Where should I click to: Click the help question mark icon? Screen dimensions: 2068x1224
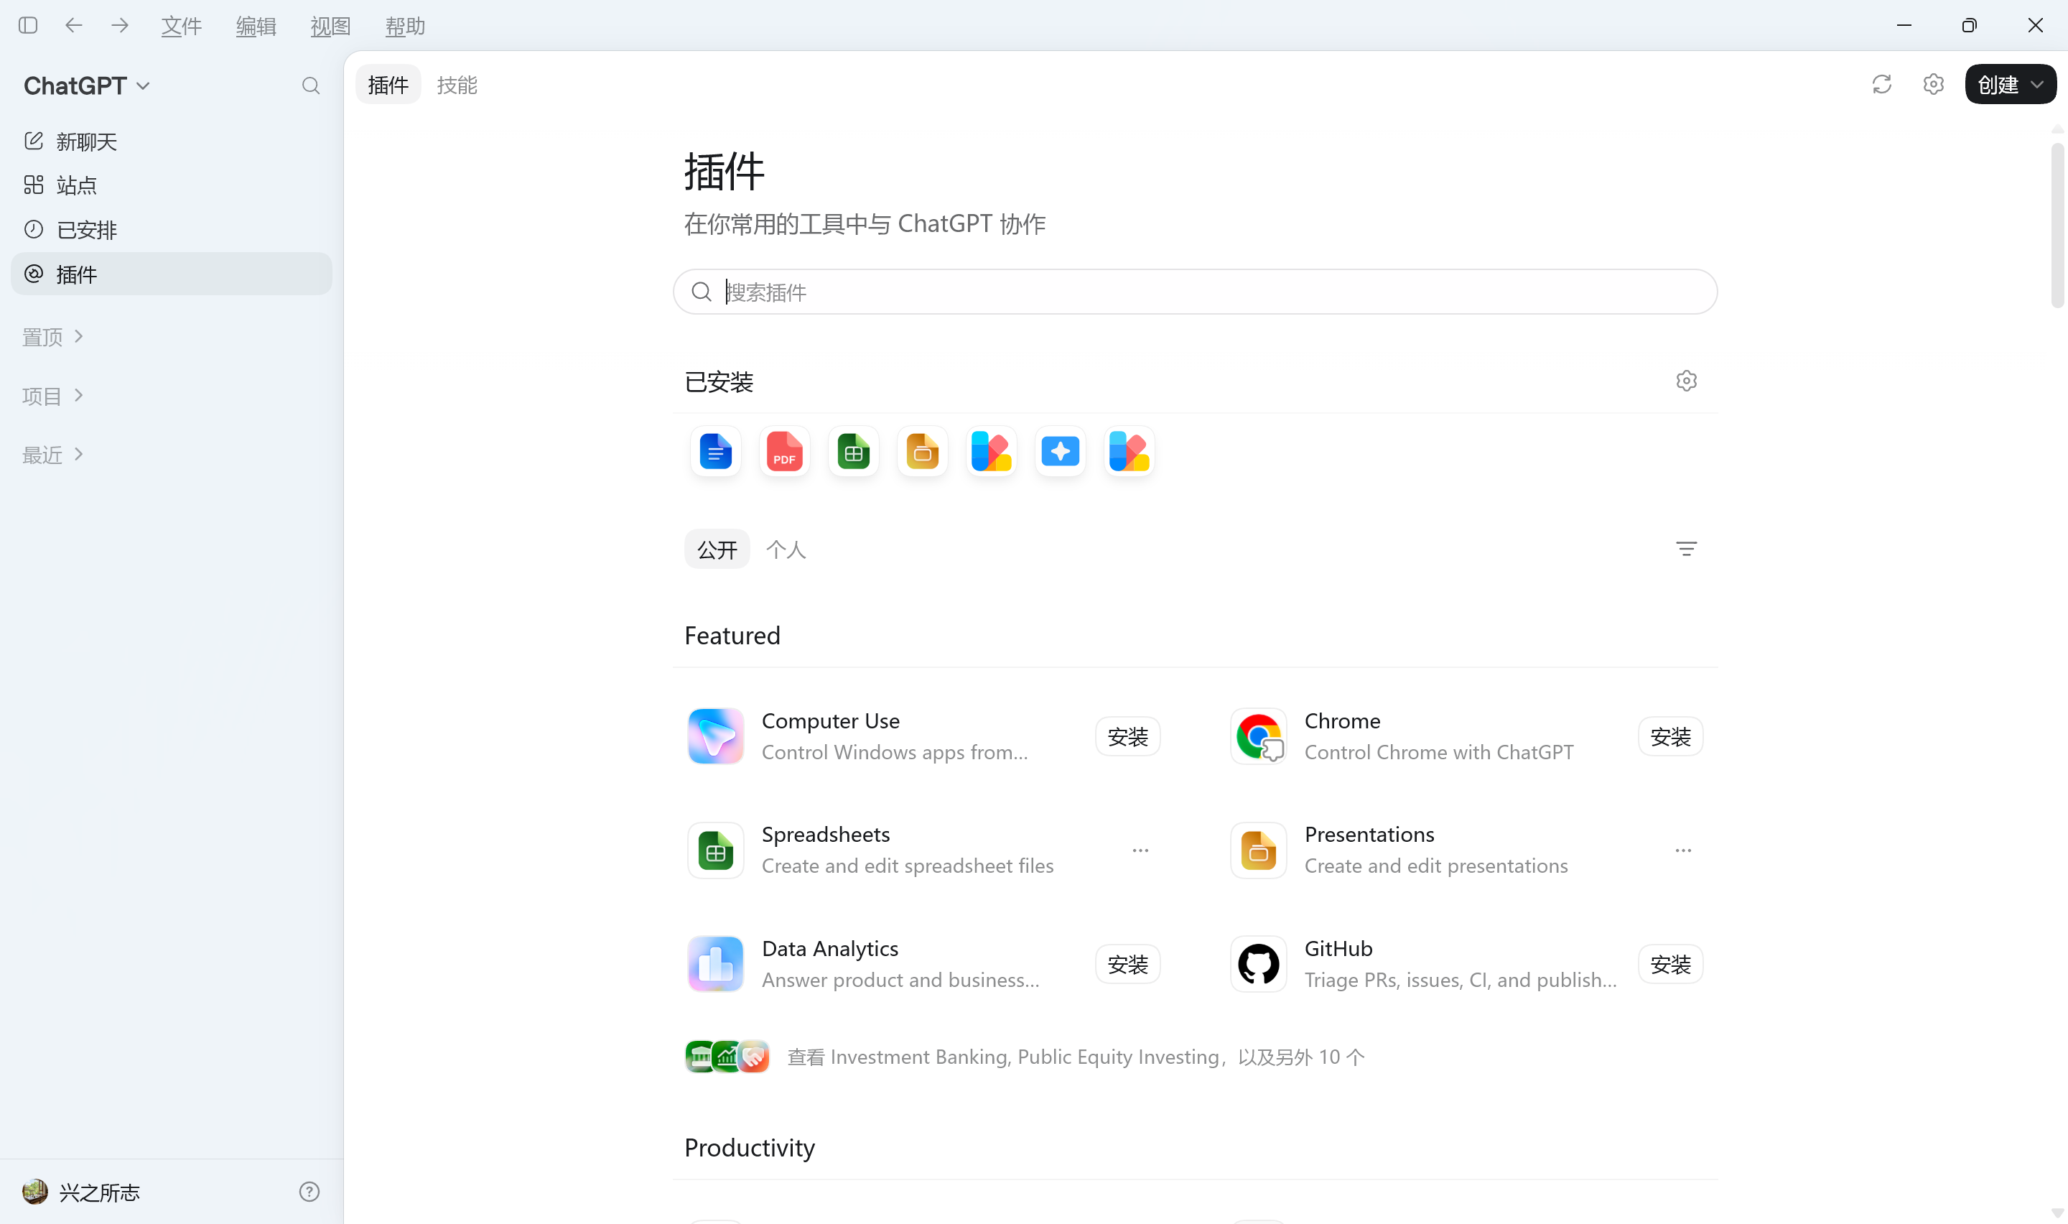click(x=309, y=1192)
